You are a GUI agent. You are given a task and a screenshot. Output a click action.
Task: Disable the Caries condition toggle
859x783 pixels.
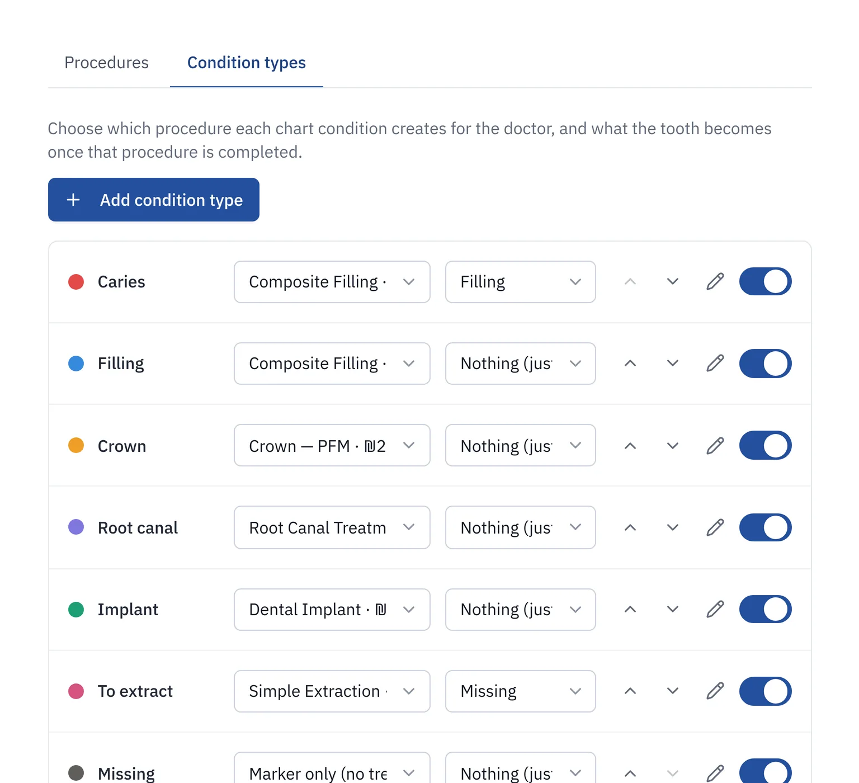click(765, 281)
